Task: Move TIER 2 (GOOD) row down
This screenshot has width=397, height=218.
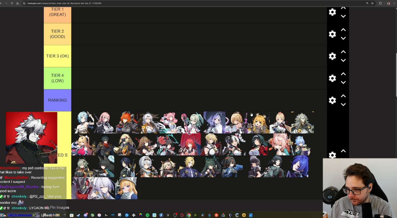Action: pos(343,39)
